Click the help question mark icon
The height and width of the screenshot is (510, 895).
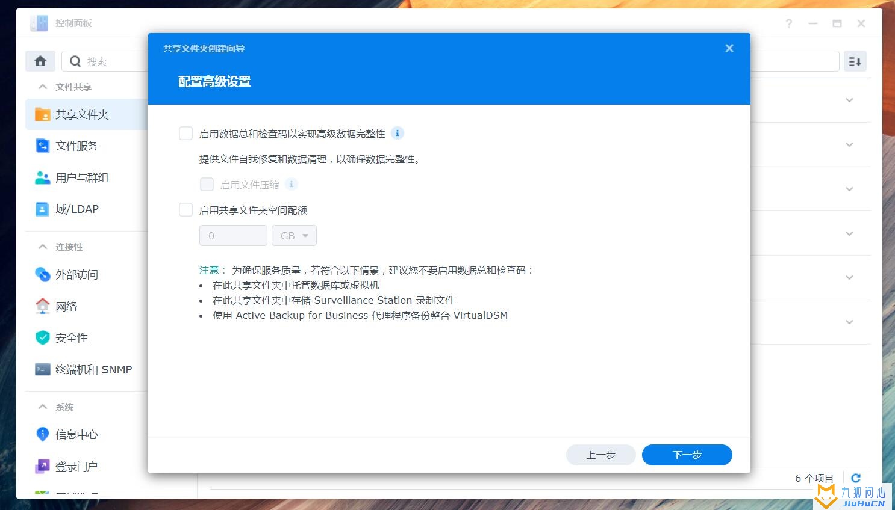pyautogui.click(x=788, y=23)
